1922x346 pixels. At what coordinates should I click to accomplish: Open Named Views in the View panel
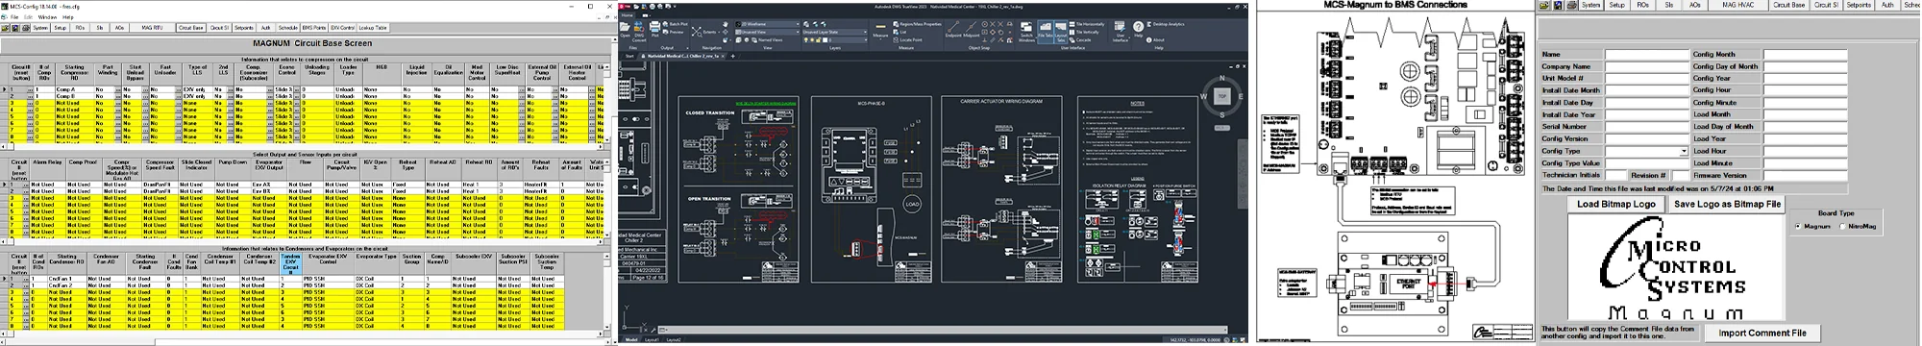[x=766, y=39]
